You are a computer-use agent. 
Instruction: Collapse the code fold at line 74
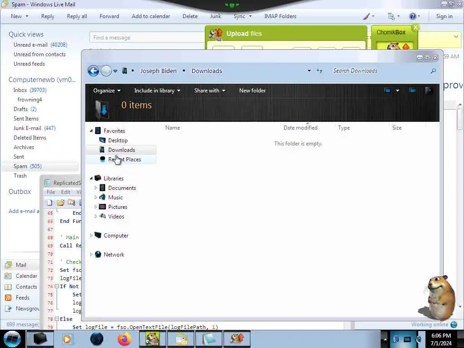pyautogui.click(x=57, y=286)
